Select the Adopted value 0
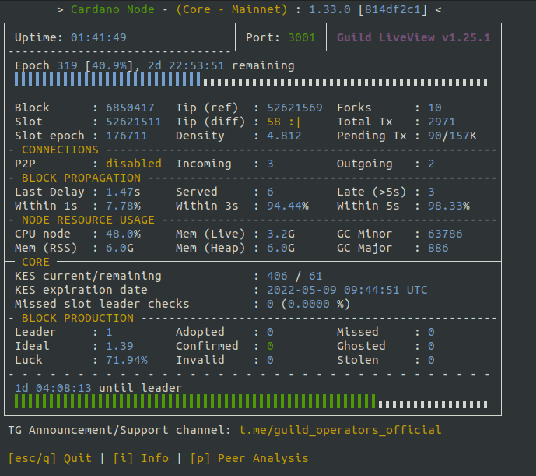This screenshot has width=536, height=476. (x=270, y=332)
